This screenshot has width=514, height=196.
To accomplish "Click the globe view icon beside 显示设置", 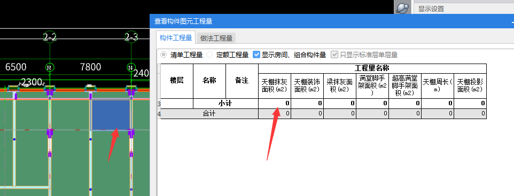I will [402, 8].
